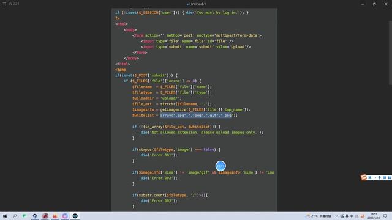392x220 pixels.
Task: Click the microphone icon on Sogou toolbar
Action: [x=380, y=178]
